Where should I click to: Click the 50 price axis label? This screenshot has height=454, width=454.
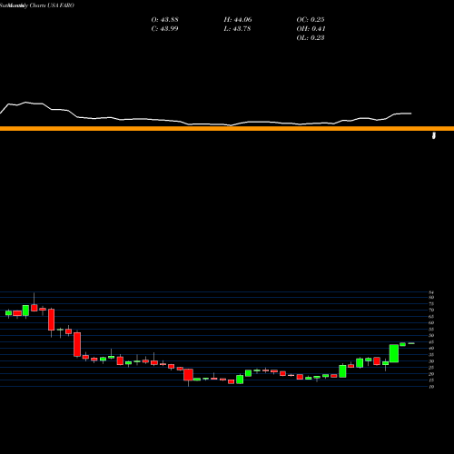pyautogui.click(x=431, y=336)
